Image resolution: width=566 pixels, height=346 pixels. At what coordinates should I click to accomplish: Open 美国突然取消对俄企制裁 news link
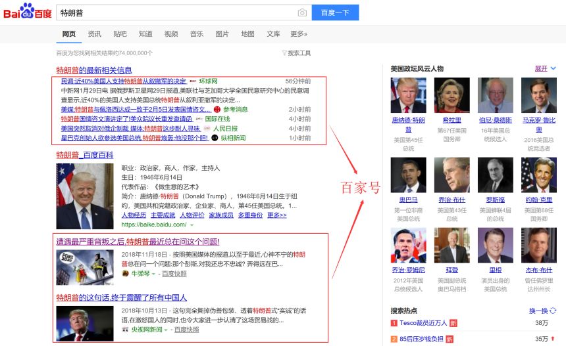tap(131, 129)
